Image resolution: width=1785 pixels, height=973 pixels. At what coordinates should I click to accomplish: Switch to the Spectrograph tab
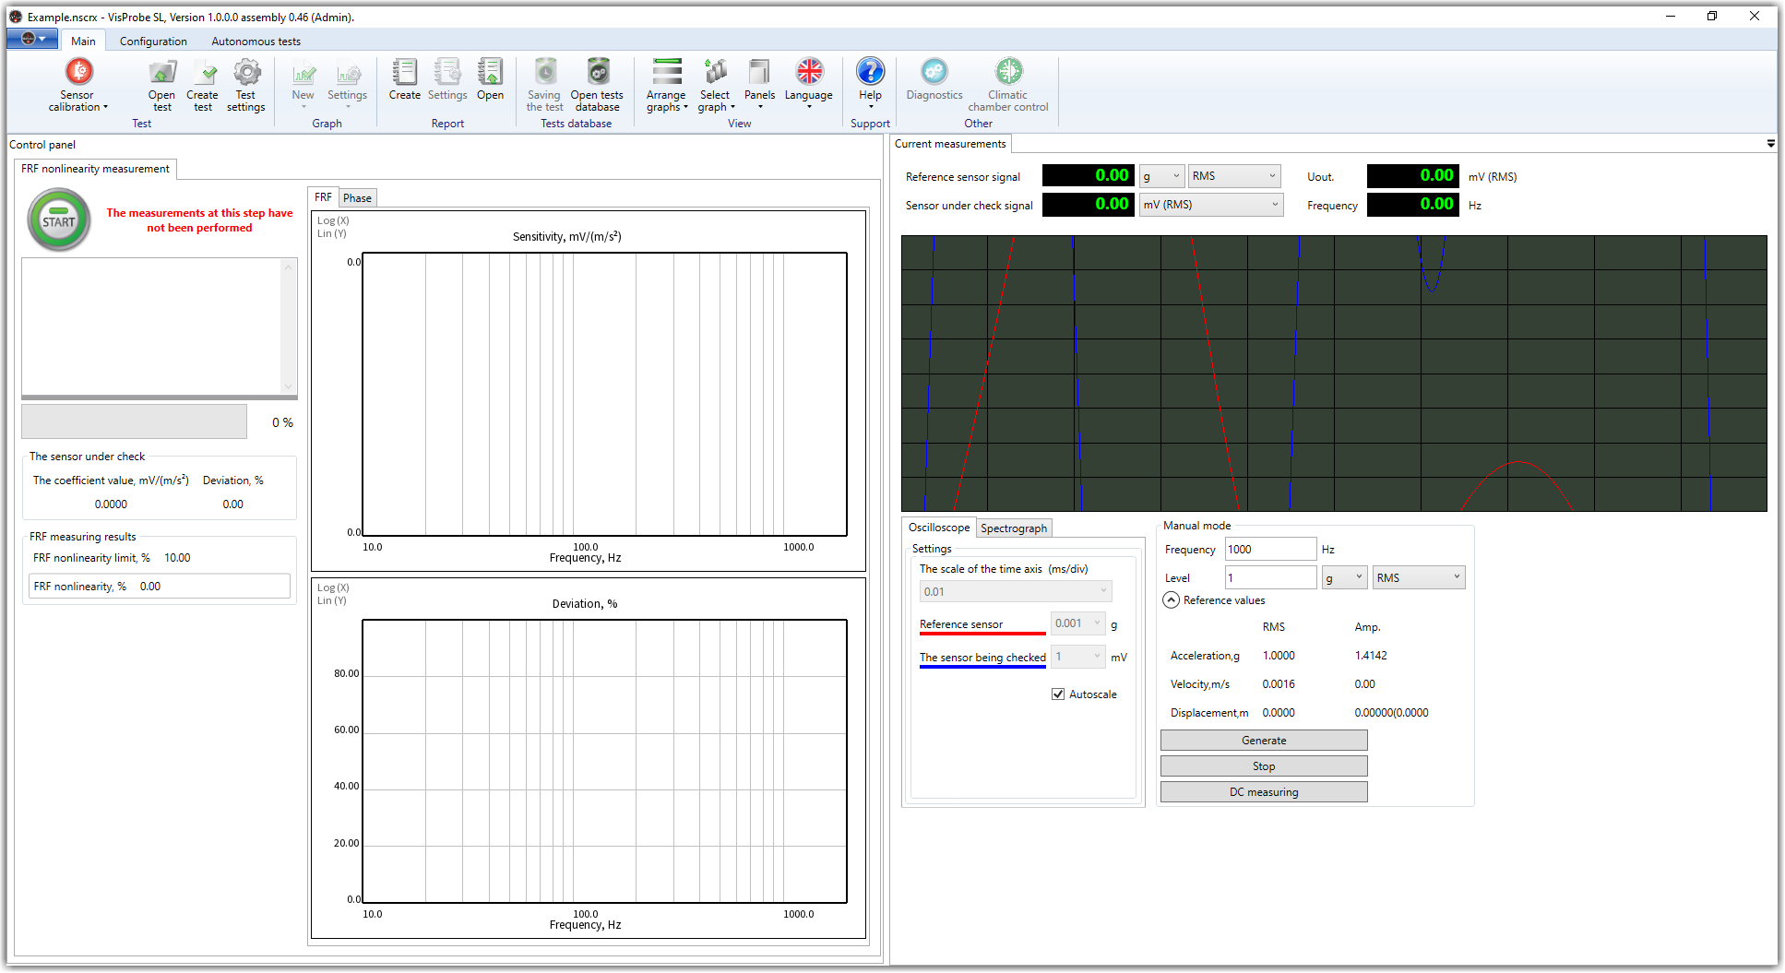[1014, 528]
